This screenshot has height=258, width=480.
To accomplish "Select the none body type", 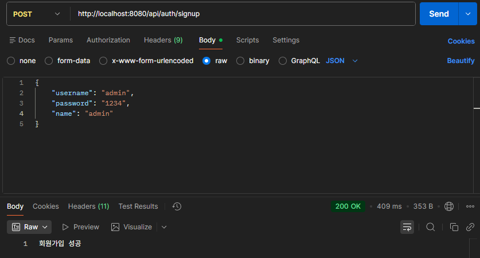I will (x=21, y=61).
